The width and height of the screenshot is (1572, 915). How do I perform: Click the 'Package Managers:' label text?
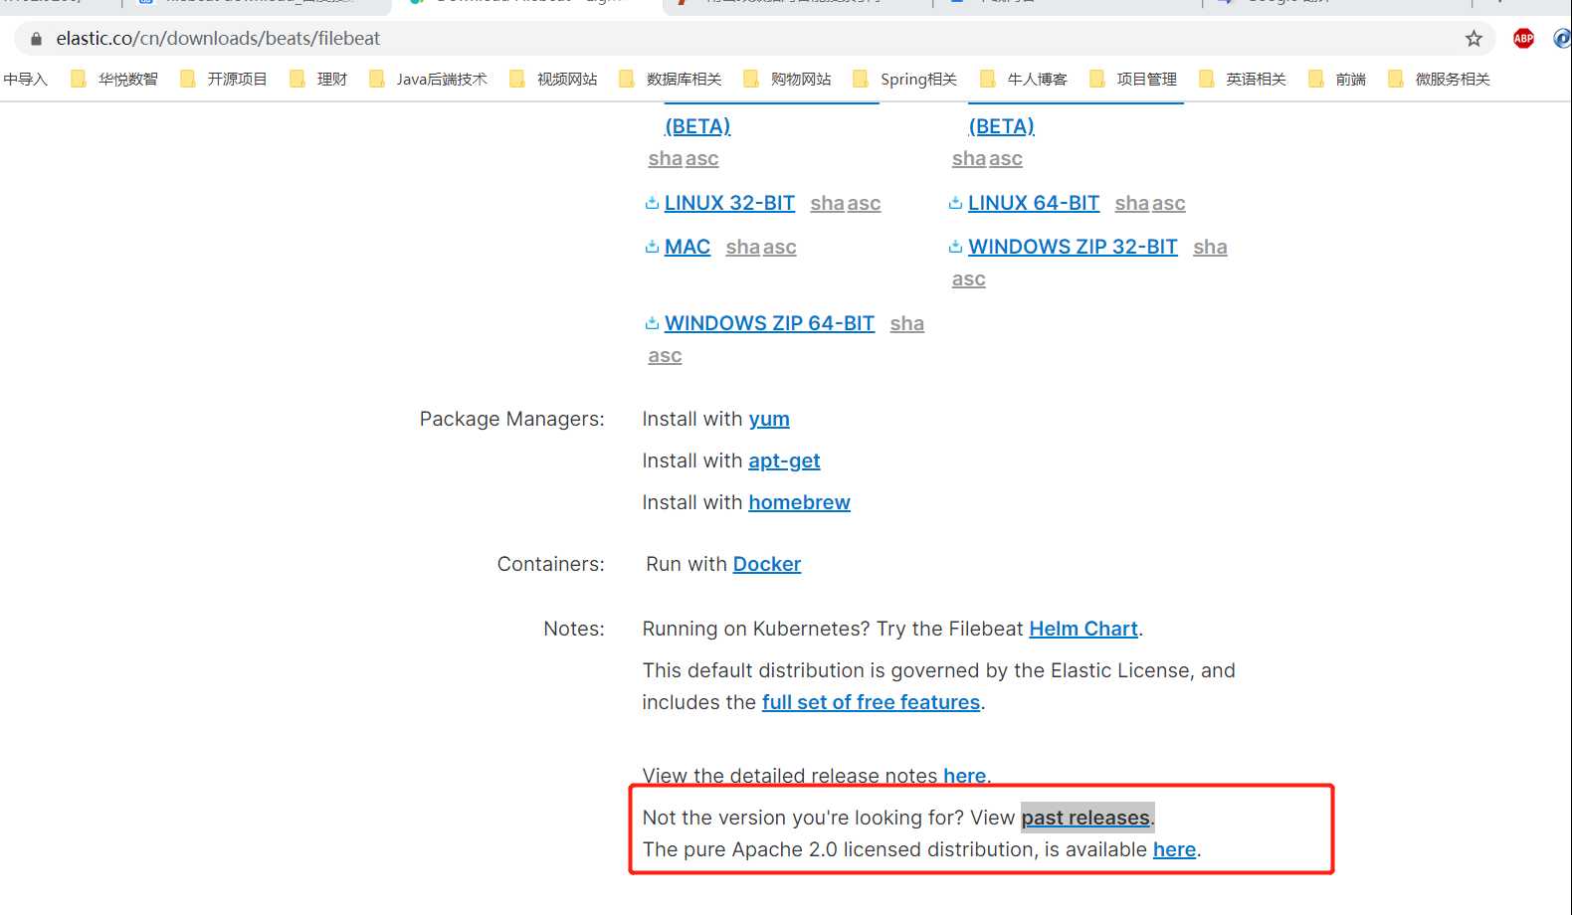(x=511, y=420)
